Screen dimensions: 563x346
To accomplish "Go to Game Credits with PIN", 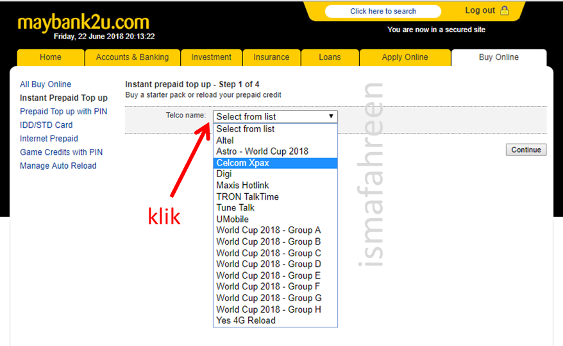I will (62, 152).
